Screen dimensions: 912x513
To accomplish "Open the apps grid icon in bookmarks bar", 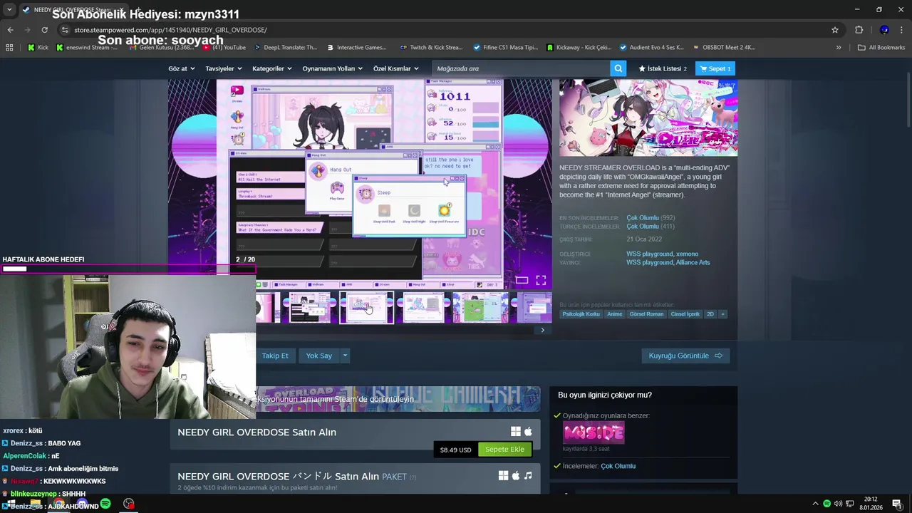I will (x=9, y=48).
